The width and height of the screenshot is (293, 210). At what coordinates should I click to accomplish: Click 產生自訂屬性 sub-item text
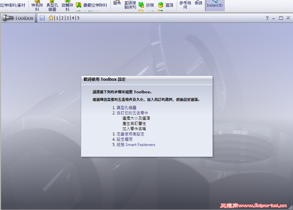(x=134, y=123)
